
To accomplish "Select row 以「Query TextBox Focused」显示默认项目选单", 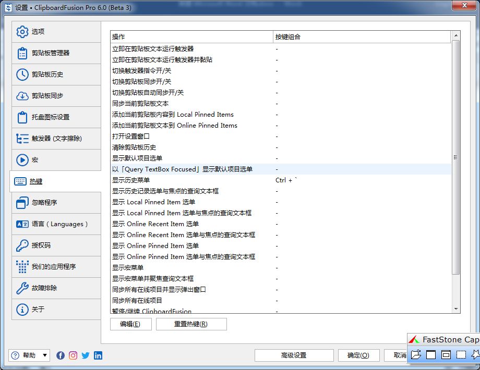I will (x=281, y=169).
